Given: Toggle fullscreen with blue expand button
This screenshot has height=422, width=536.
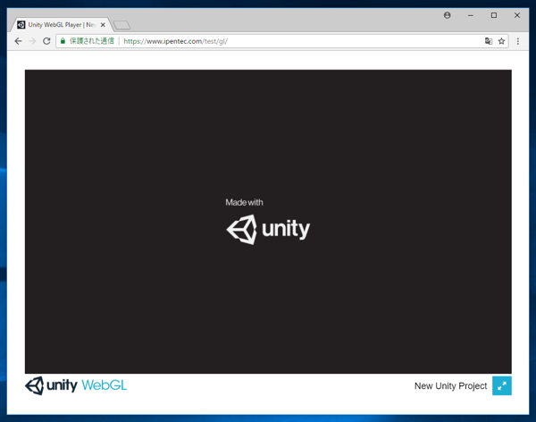Looking at the screenshot, I should [502, 385].
